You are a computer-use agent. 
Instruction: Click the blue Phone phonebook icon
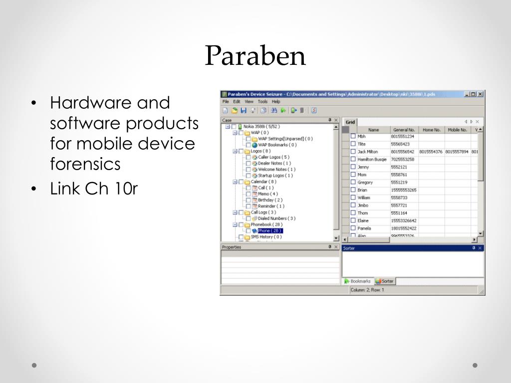coord(255,231)
